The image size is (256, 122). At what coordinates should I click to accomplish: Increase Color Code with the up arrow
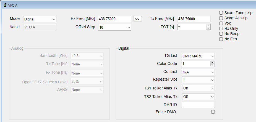pos(212,62)
